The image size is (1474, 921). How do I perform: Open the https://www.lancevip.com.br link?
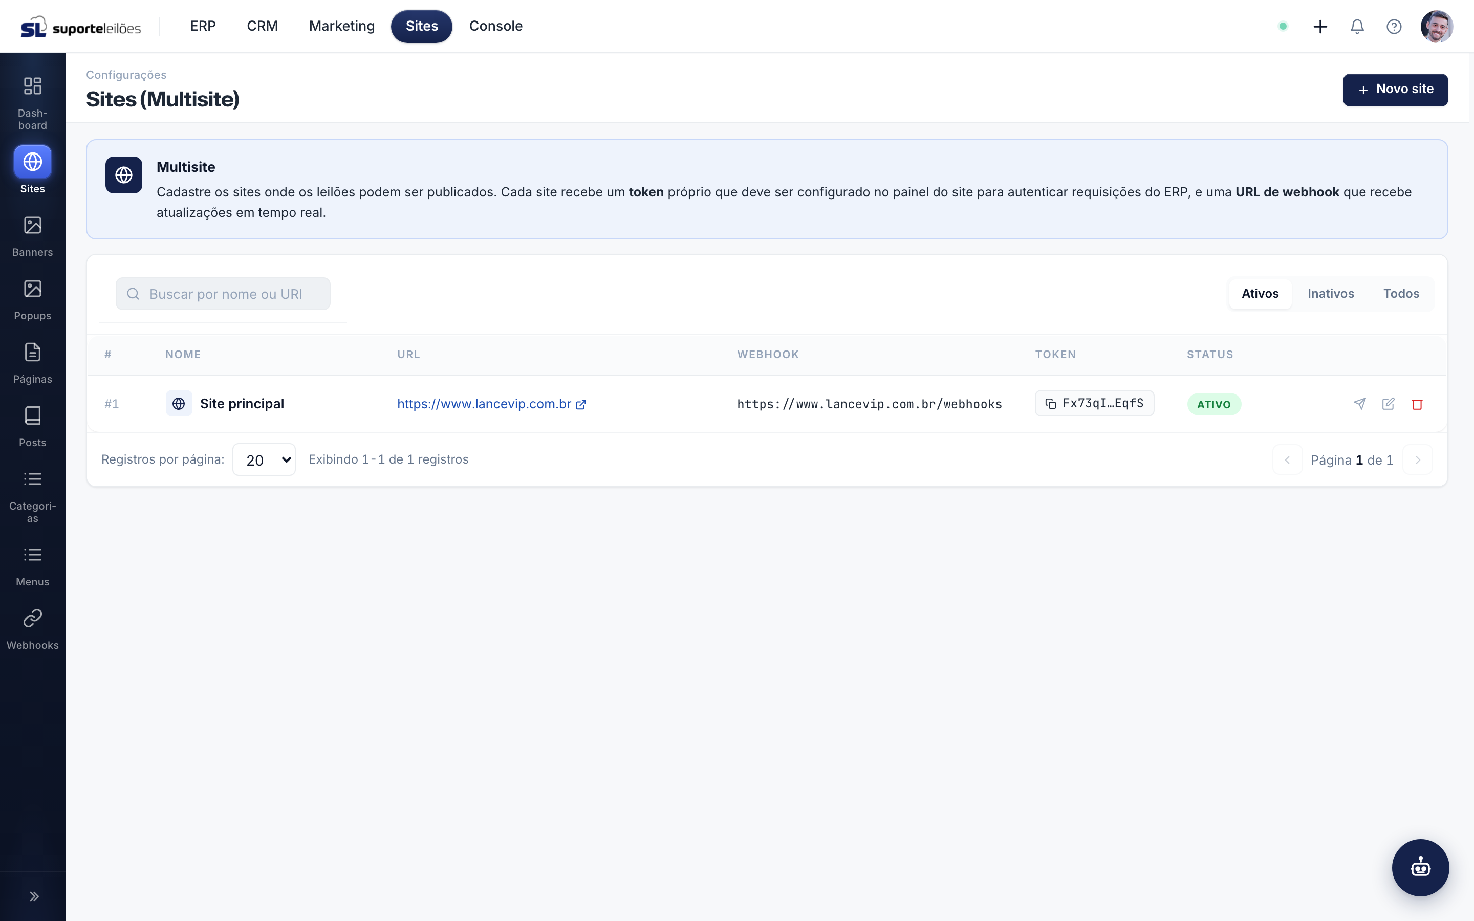pos(491,404)
